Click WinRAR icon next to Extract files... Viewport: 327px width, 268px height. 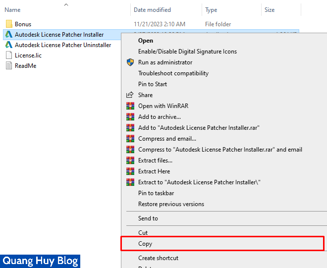point(130,160)
